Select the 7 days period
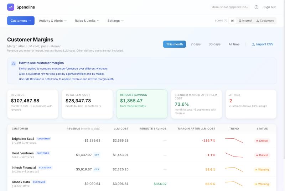Screen dimensions: 285x191 (x=196, y=44)
